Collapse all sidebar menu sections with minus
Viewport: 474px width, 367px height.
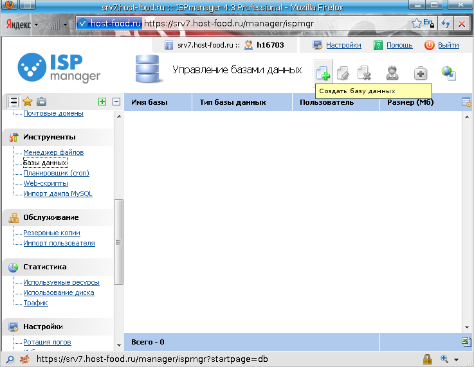pyautogui.click(x=116, y=102)
